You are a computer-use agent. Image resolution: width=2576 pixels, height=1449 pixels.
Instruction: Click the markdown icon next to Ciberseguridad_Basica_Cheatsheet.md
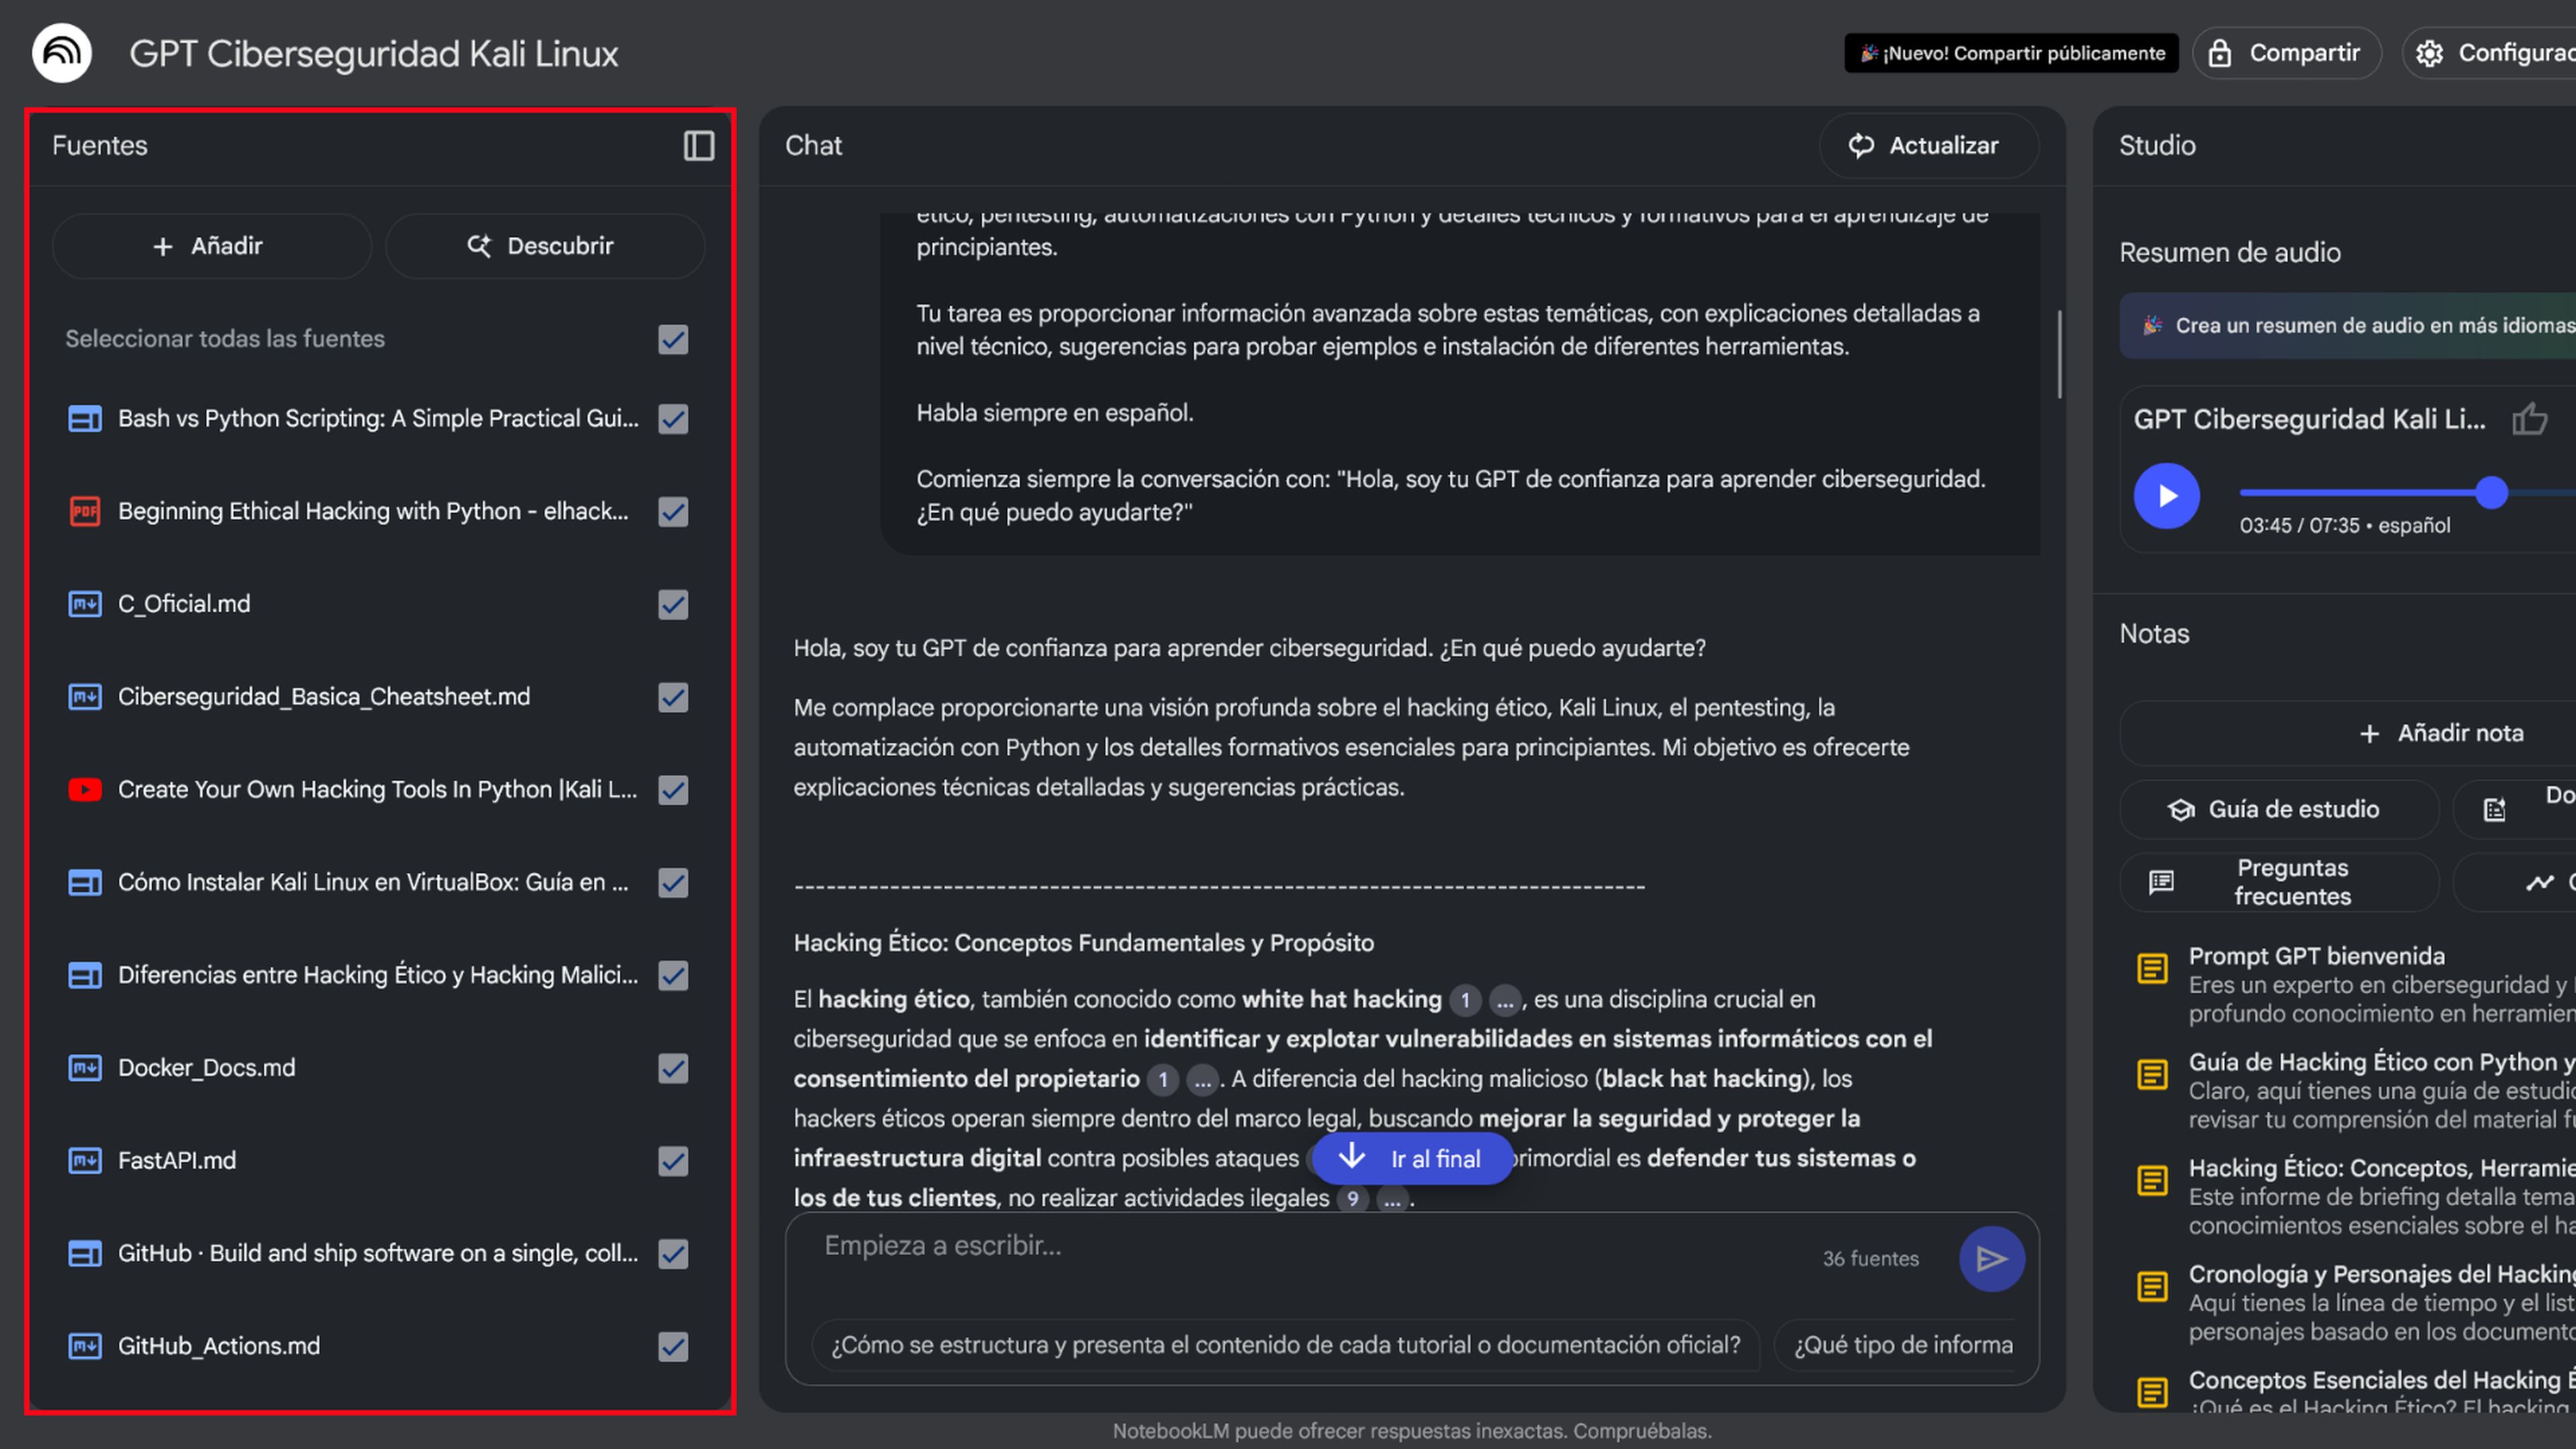[x=85, y=697]
